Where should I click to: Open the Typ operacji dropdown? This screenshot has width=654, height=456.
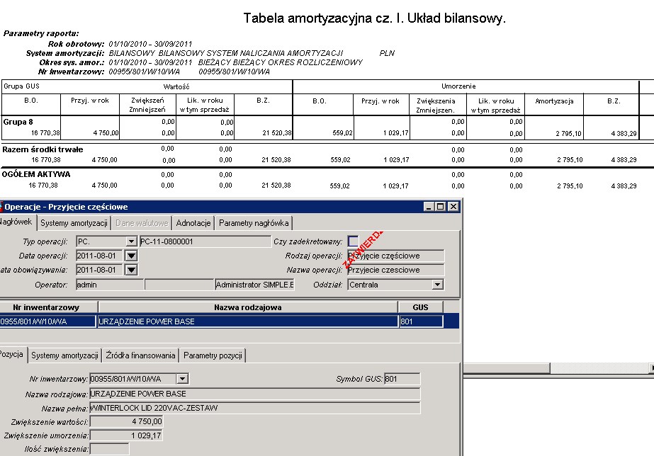tap(131, 241)
